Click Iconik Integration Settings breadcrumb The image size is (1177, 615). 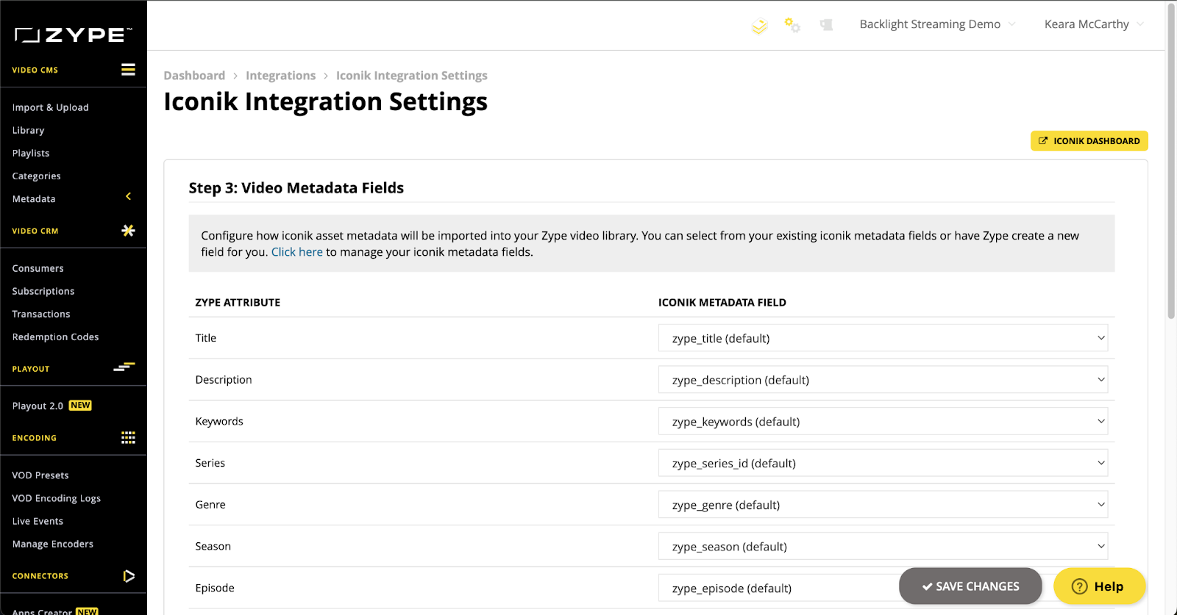[x=412, y=76]
